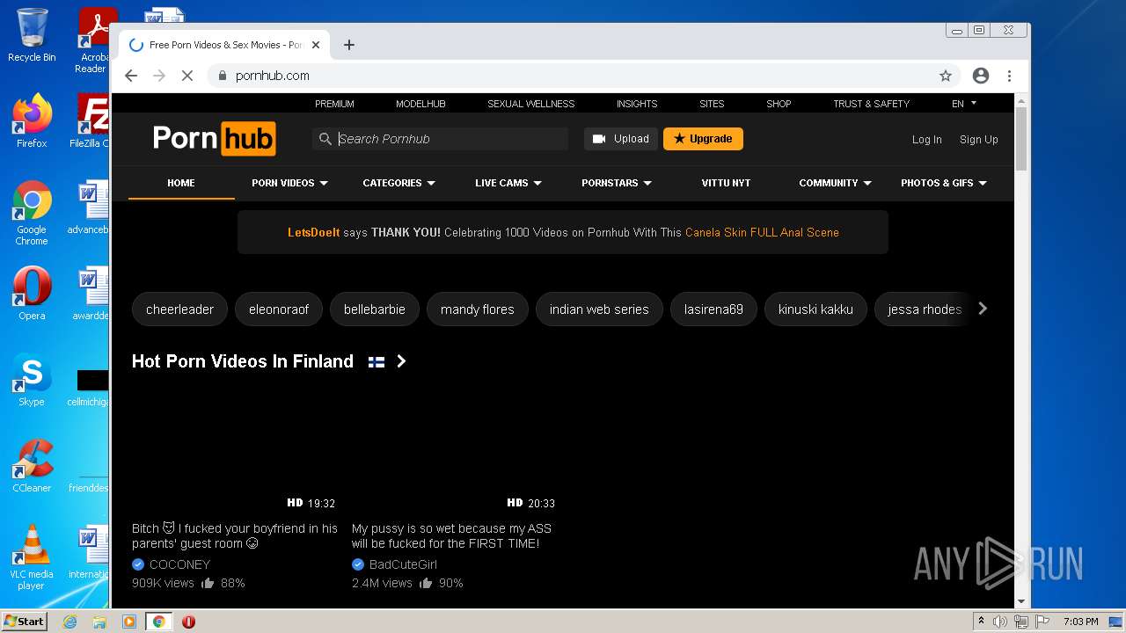
Task: Open the Chrome profile avatar menu
Action: (x=981, y=76)
